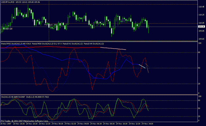Select the 29 Nov 06:30 time label

96,124
